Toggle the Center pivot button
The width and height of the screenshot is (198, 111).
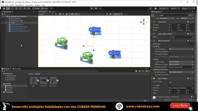coord(36,8)
